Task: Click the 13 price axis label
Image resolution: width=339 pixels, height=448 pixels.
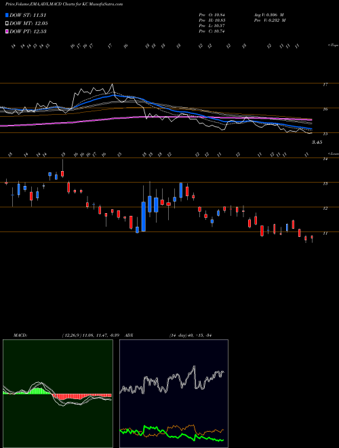Action: [325, 184]
